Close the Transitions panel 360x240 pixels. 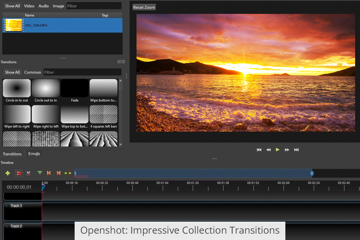pyautogui.click(x=123, y=62)
